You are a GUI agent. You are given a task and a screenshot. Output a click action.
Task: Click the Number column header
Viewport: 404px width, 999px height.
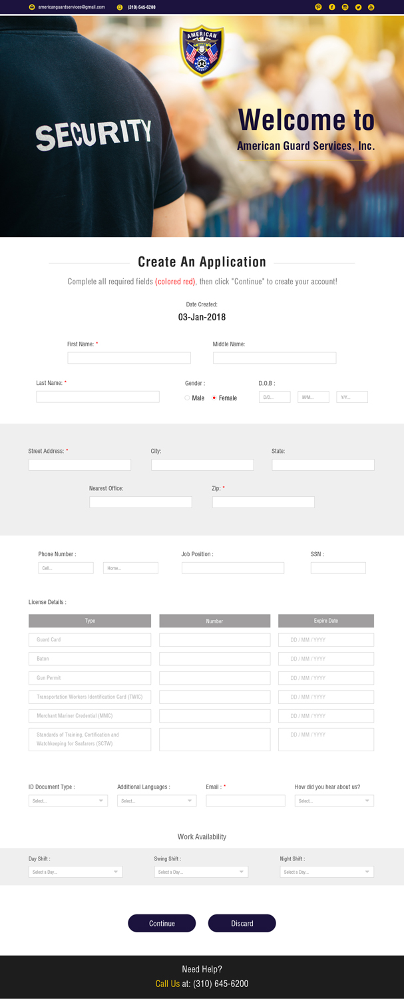point(215,621)
